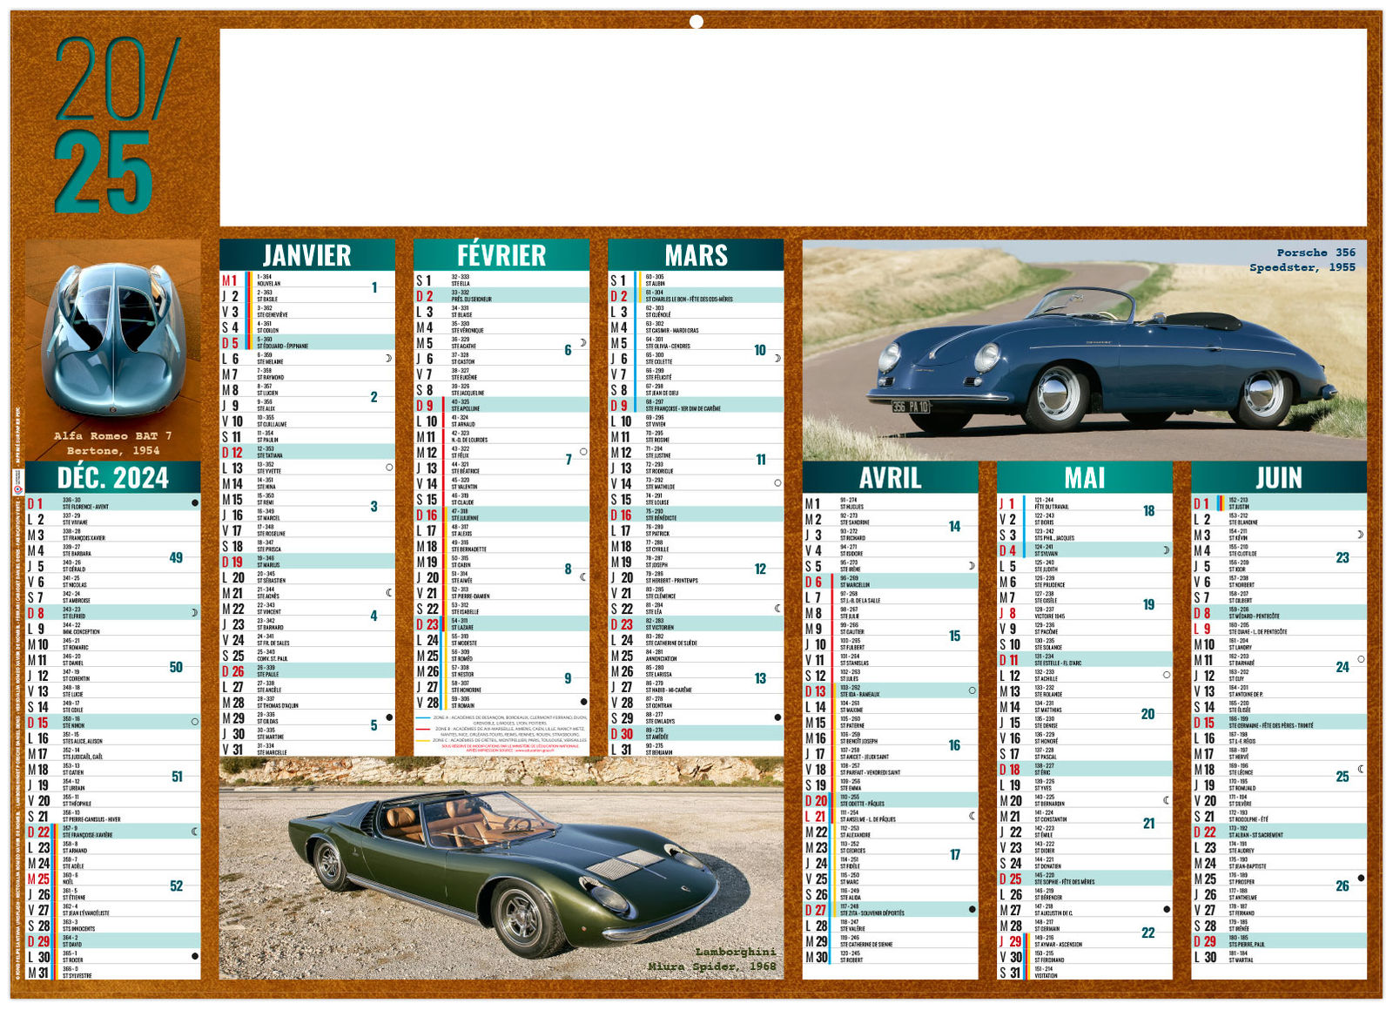Select the DÉC. 2024 month header
This screenshot has width=1393, height=1010.
point(113,478)
